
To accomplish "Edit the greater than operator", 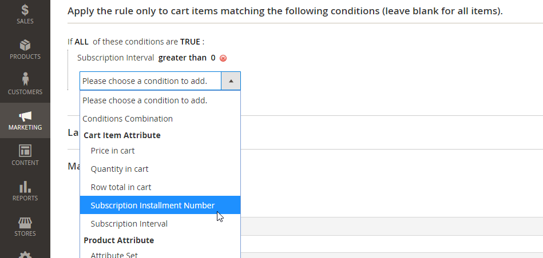I will pyautogui.click(x=182, y=58).
